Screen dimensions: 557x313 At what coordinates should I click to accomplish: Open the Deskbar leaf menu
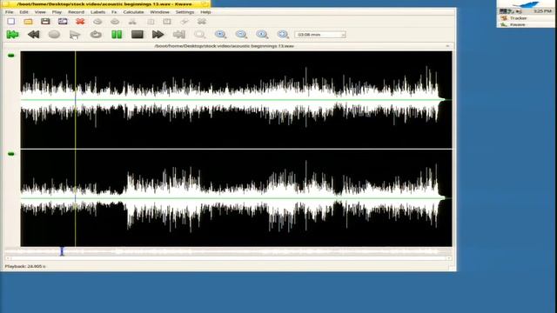[x=525, y=3]
